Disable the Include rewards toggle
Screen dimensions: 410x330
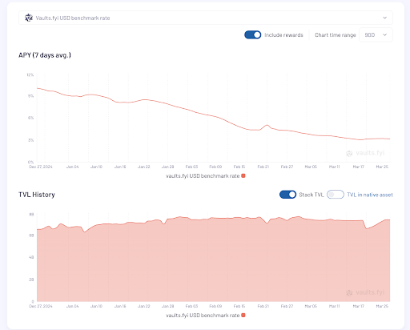(253, 35)
